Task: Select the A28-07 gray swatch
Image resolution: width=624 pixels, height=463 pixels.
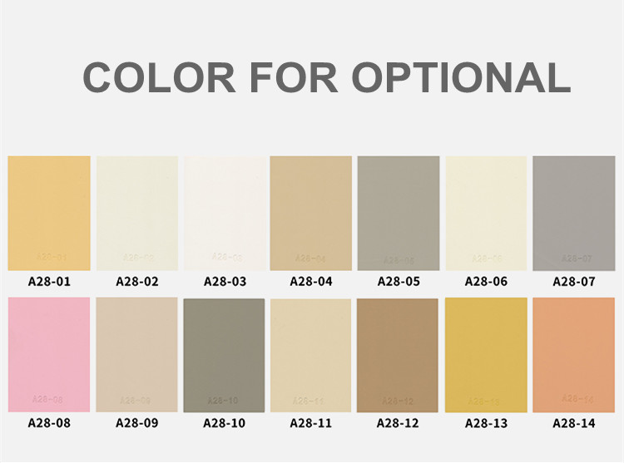Action: pos(574,213)
